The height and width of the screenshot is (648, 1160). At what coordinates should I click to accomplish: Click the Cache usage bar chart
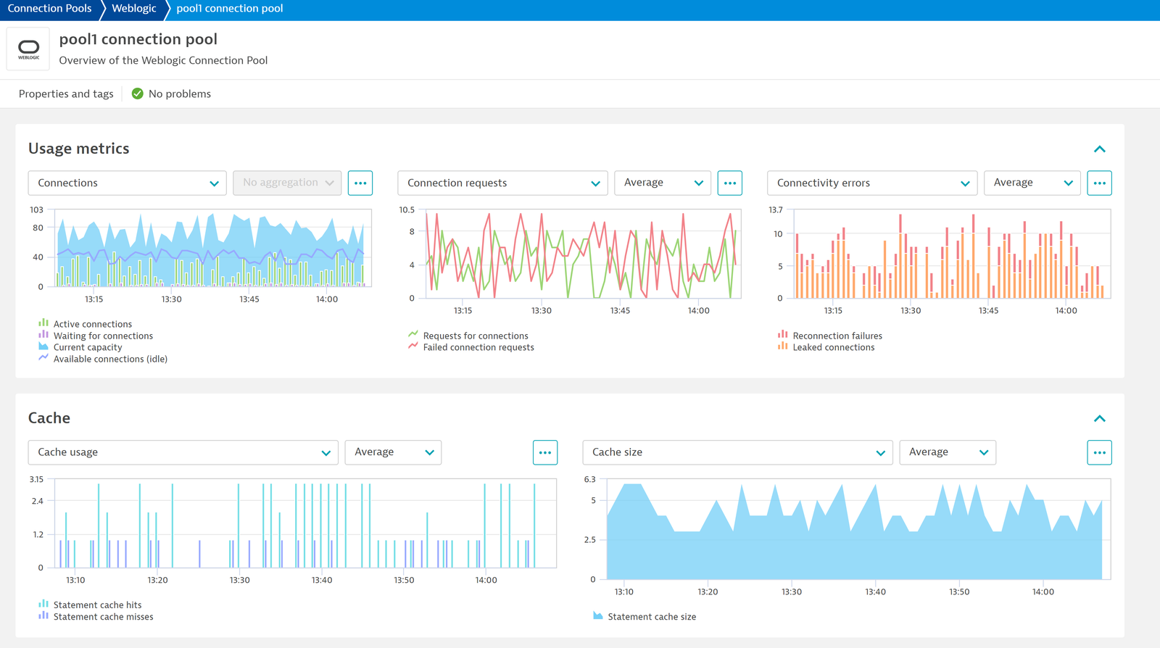[x=306, y=523]
